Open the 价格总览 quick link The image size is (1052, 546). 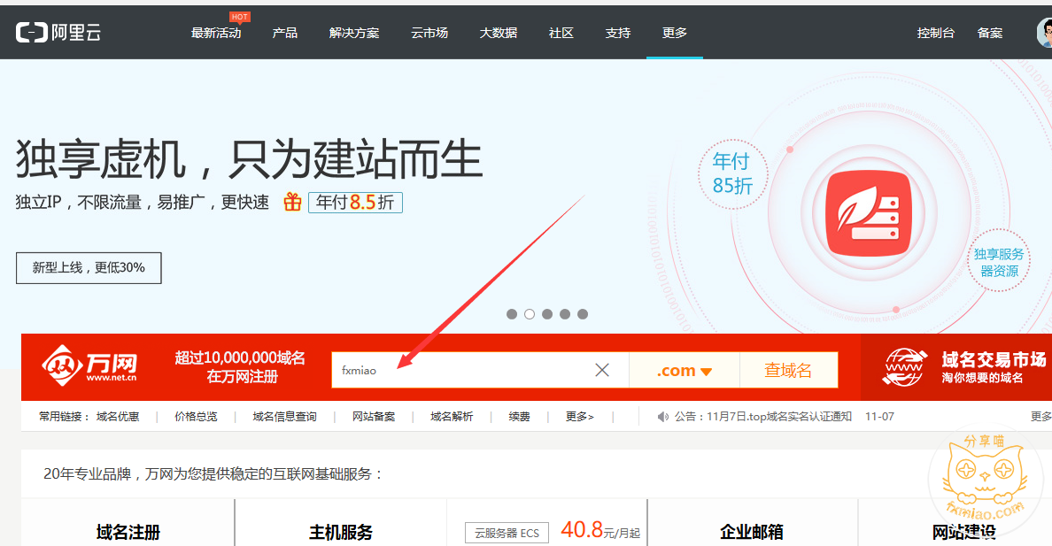coord(196,417)
